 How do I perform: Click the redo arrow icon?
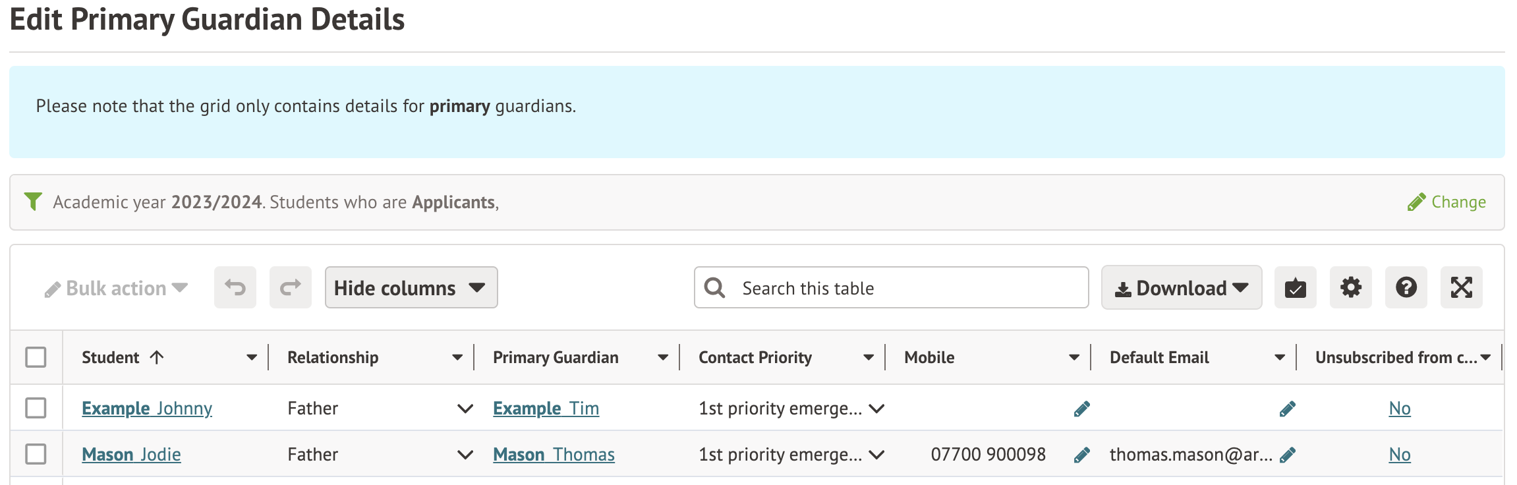click(291, 287)
